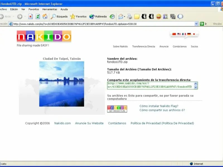Click the fondosUTD.zip file name text
The width and height of the screenshot is (223, 167).
(x=117, y=62)
